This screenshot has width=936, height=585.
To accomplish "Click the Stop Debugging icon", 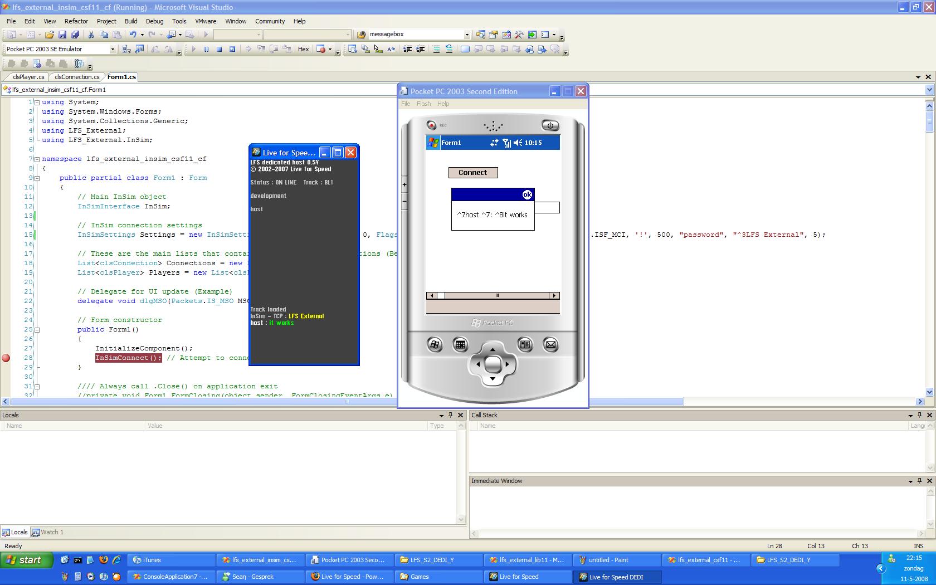I will 219,49.
